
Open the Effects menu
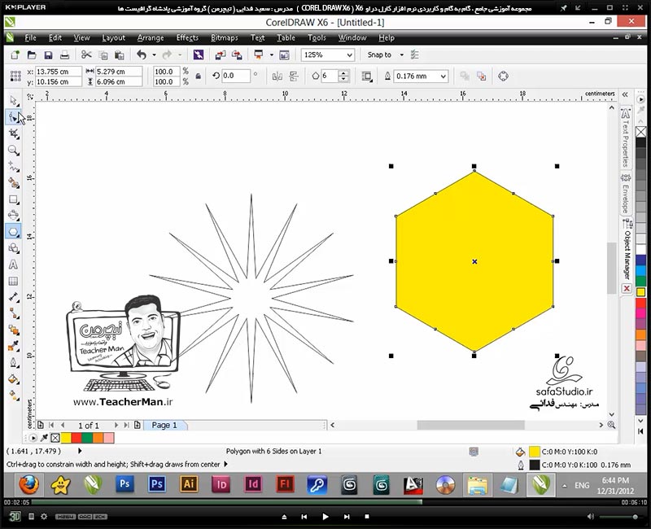click(x=187, y=37)
